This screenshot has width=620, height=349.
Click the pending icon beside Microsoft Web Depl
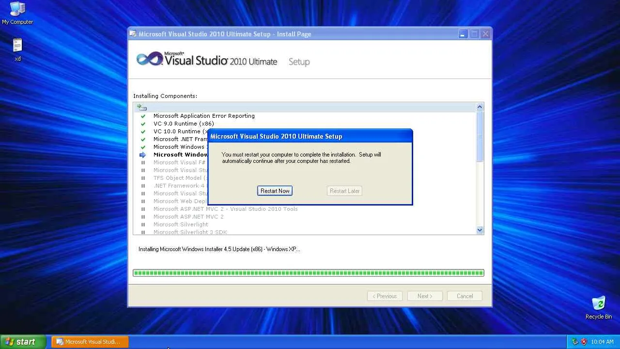coord(143,201)
